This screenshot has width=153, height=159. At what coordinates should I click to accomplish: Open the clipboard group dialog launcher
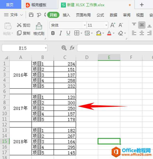coord(45,39)
